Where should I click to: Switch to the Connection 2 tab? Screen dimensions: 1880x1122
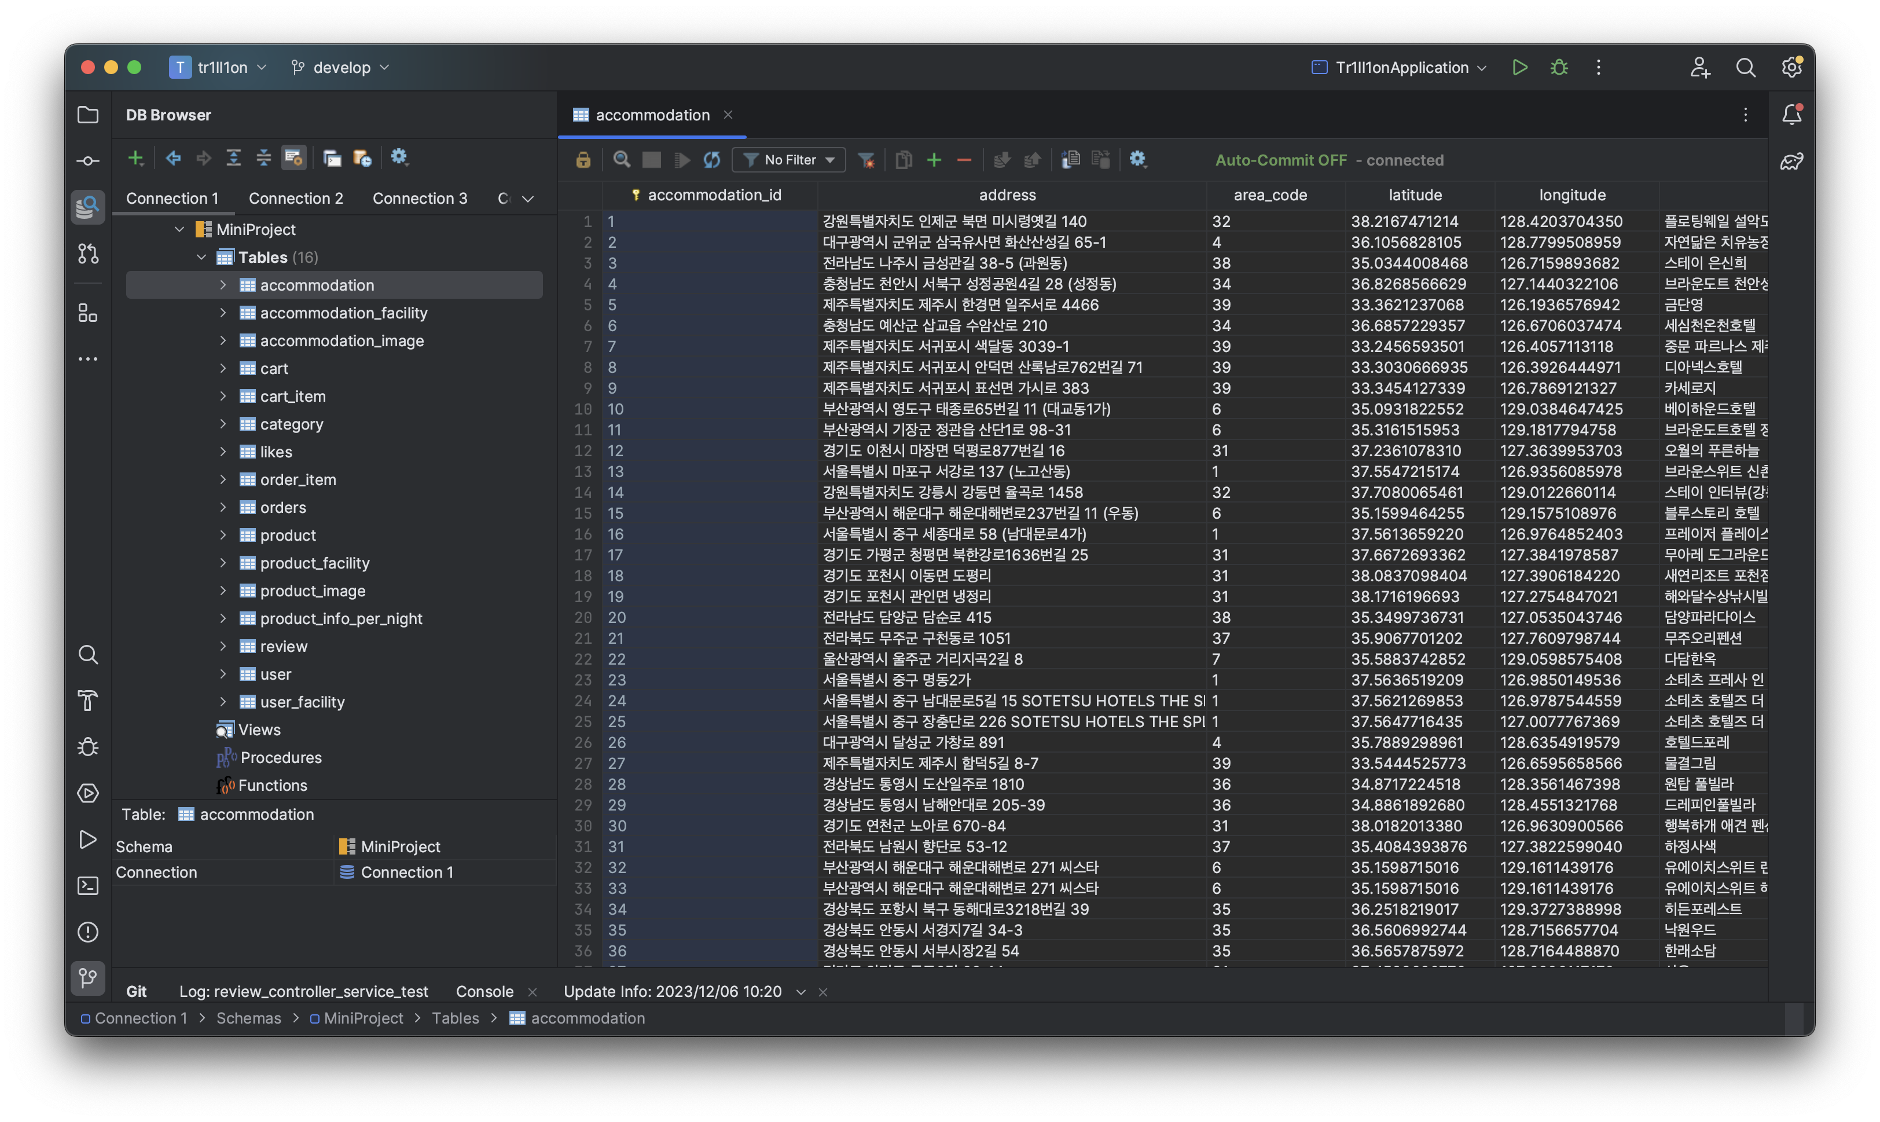tap(296, 198)
